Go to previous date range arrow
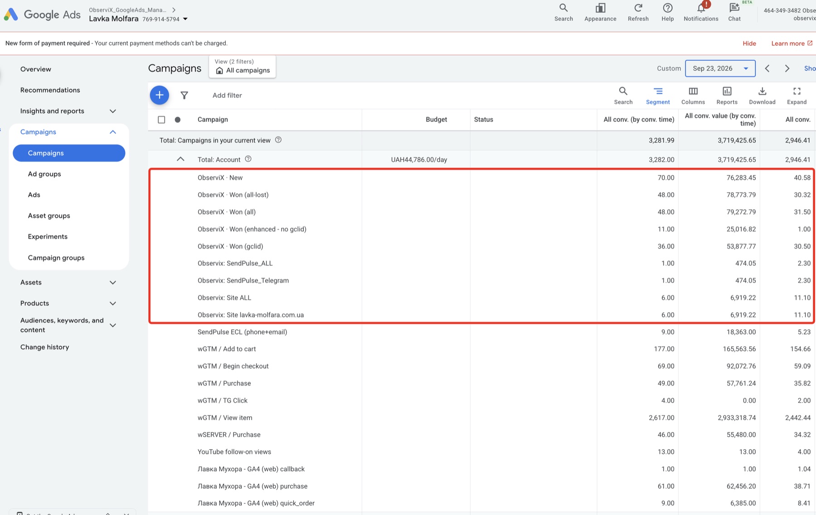 tap(767, 68)
